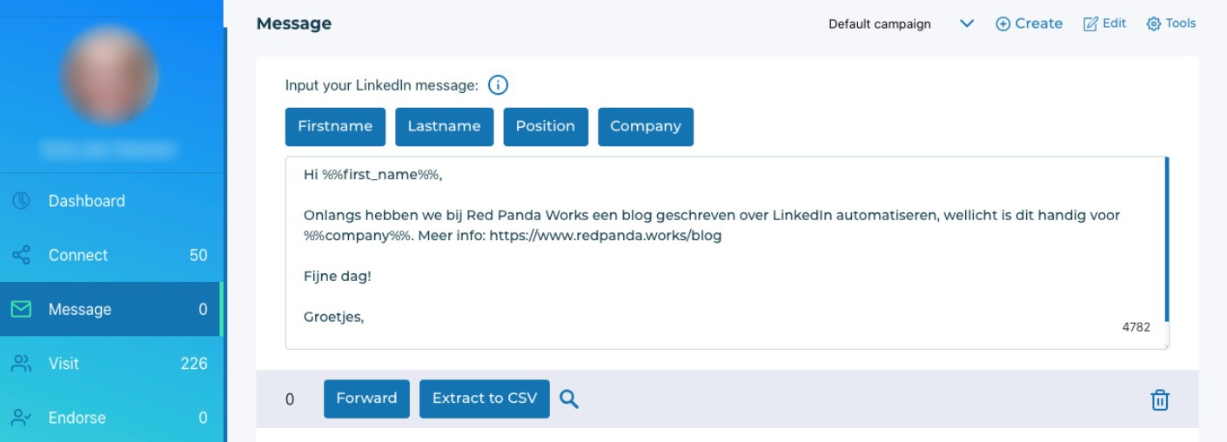Select Message menu item
1227x442 pixels.
111,309
